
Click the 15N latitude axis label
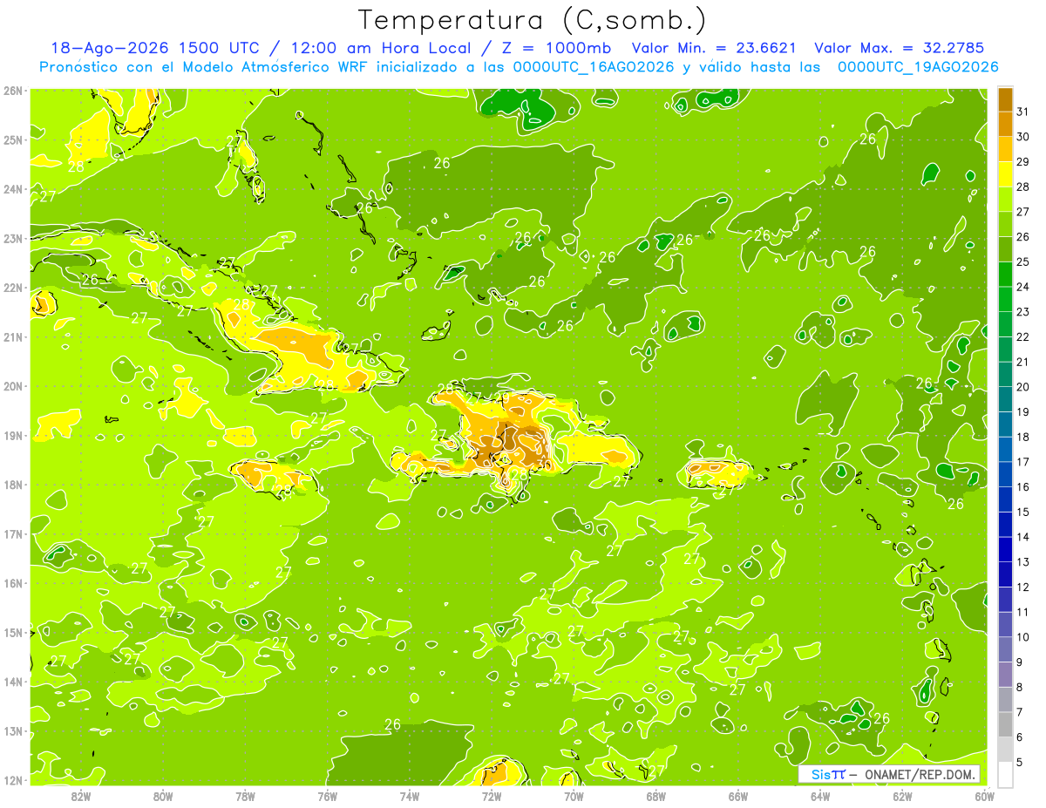(x=13, y=632)
